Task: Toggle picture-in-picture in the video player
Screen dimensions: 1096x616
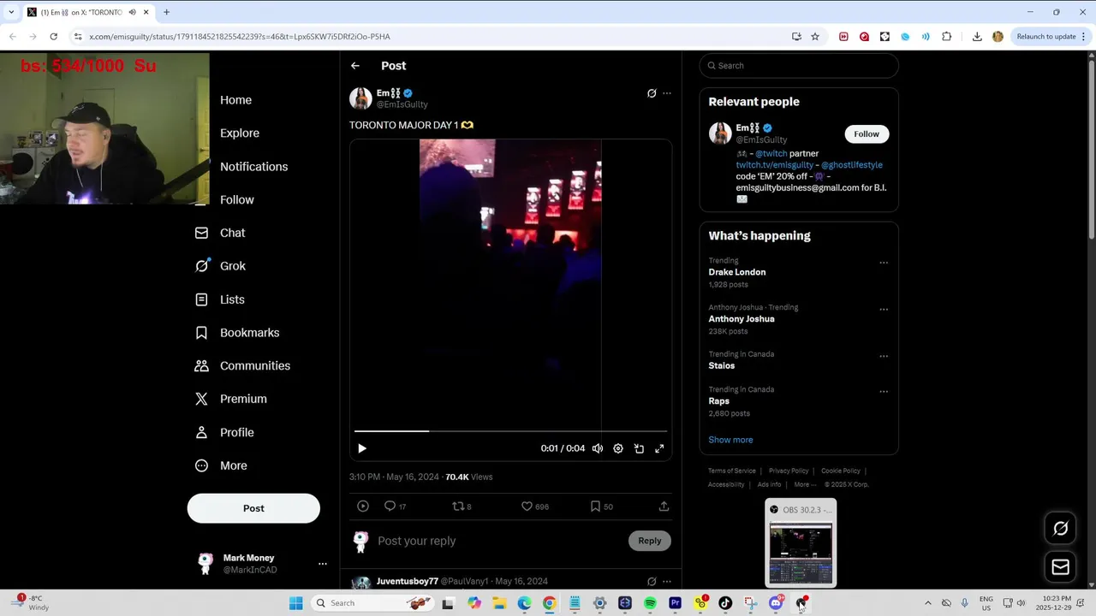Action: pyautogui.click(x=639, y=448)
